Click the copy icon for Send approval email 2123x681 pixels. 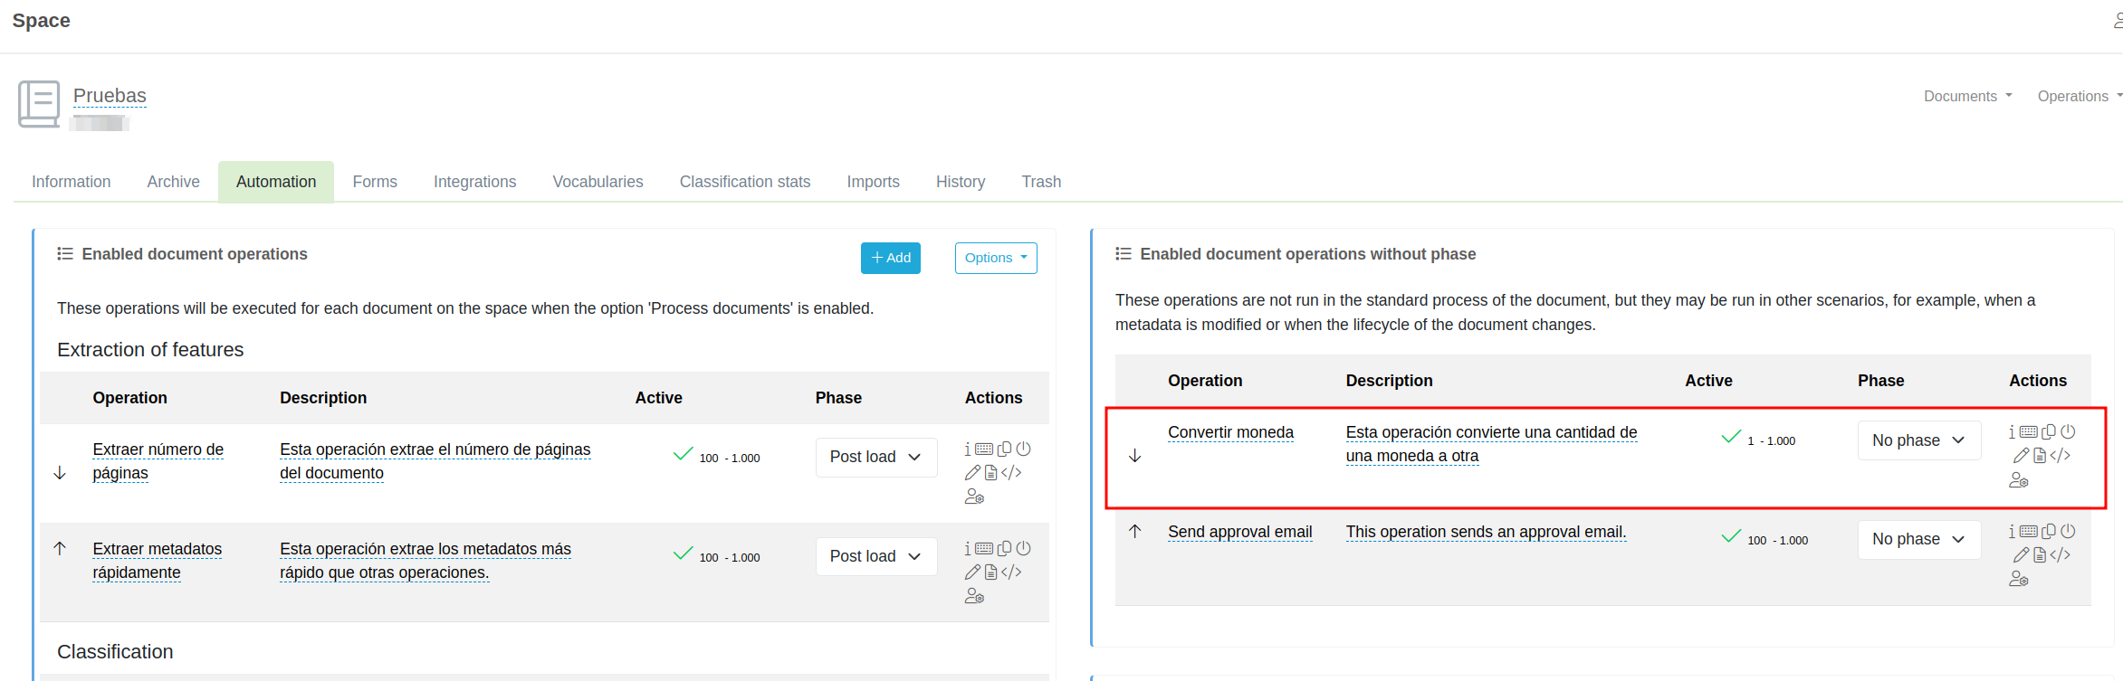click(2048, 532)
